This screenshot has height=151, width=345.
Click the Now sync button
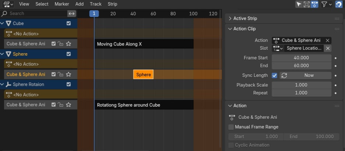[x=306, y=75]
